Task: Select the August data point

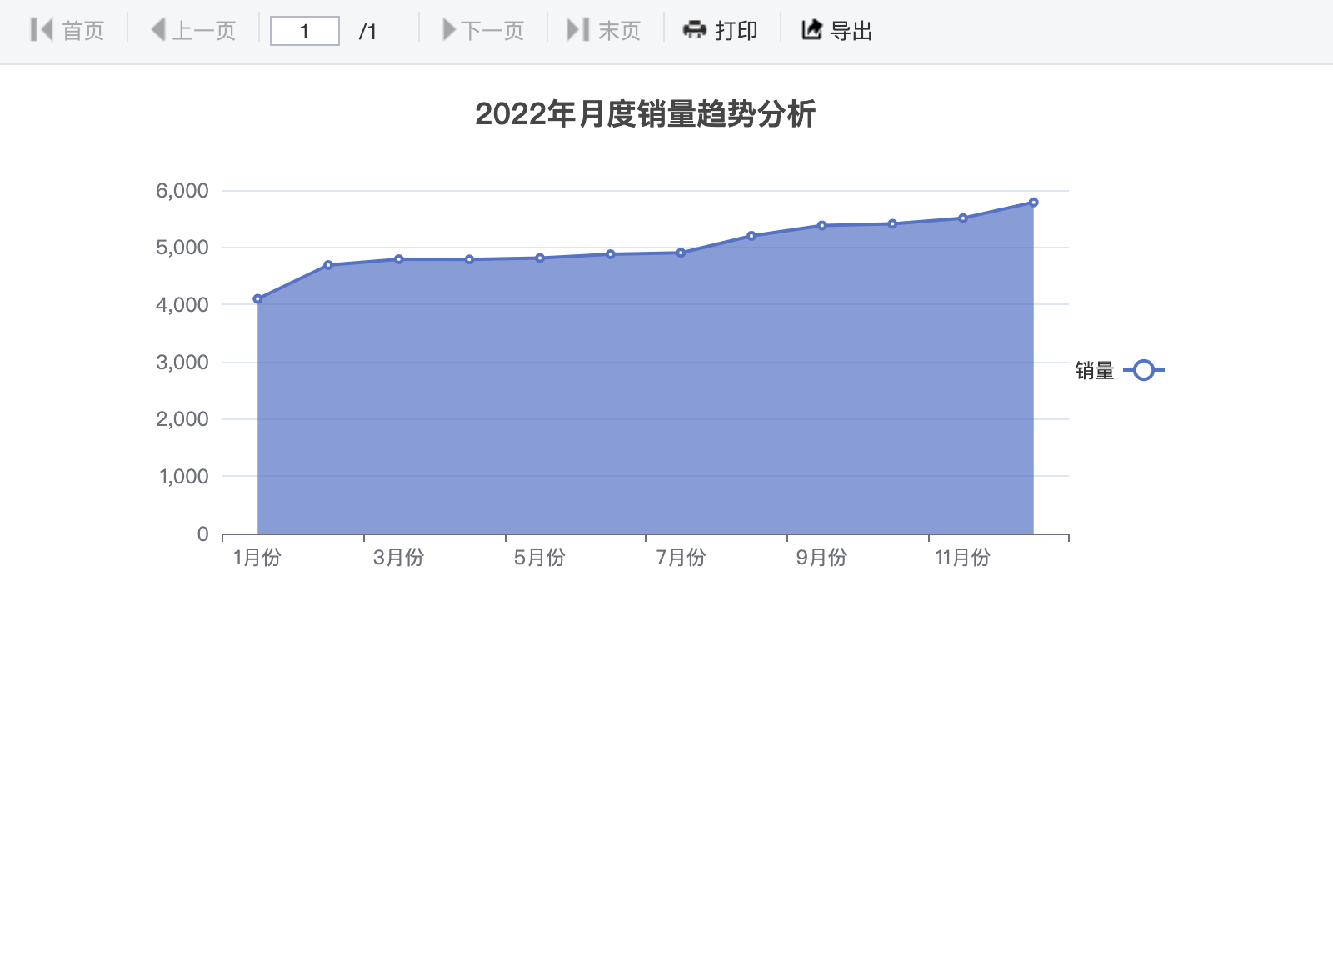Action: pos(751,236)
